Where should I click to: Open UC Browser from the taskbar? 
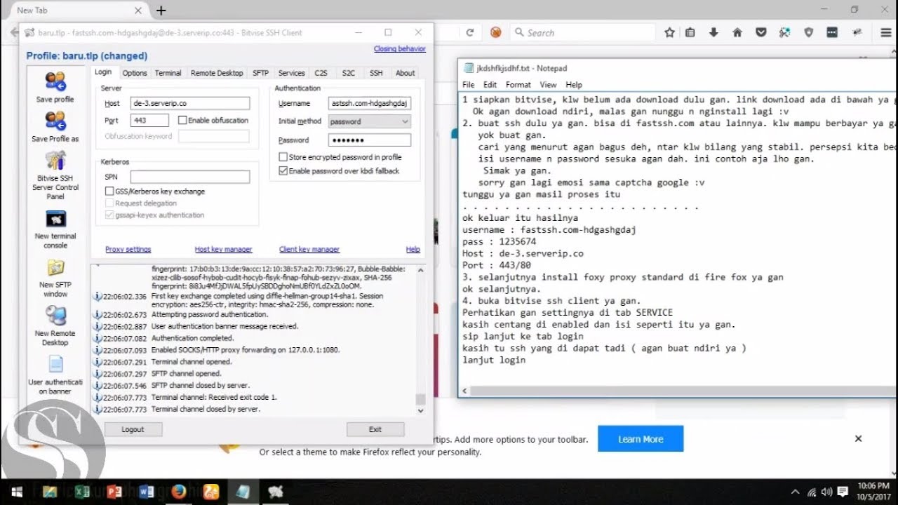pos(210,492)
